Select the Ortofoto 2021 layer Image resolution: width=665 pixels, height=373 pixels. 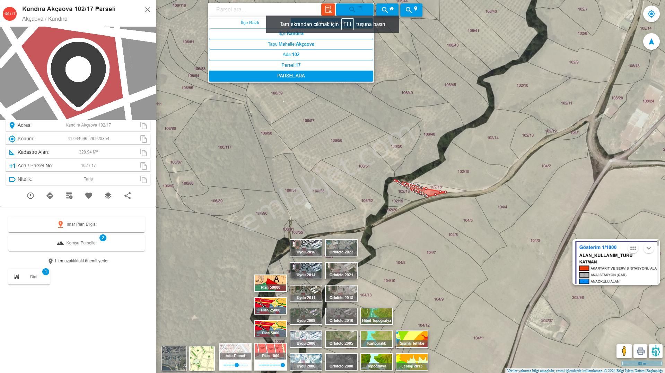coord(341,271)
